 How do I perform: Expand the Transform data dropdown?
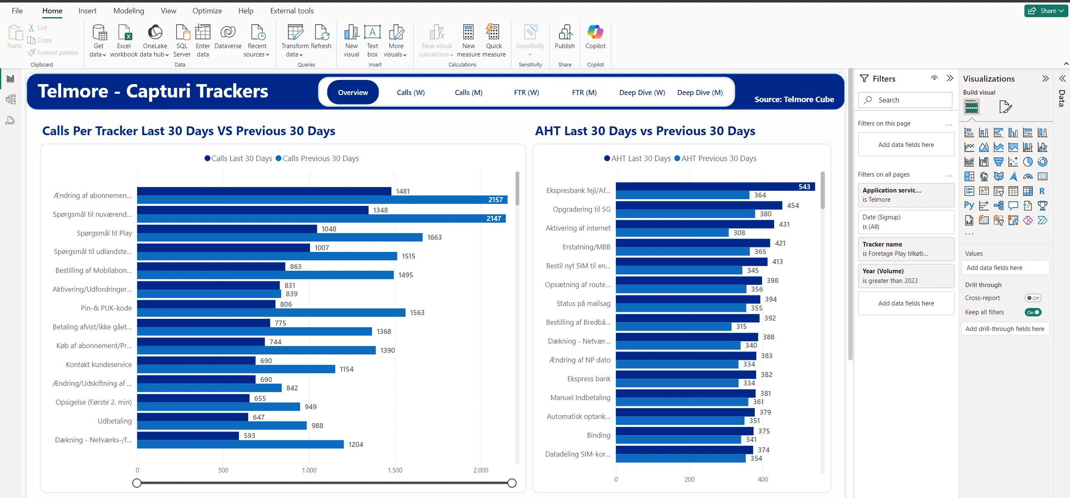(294, 54)
